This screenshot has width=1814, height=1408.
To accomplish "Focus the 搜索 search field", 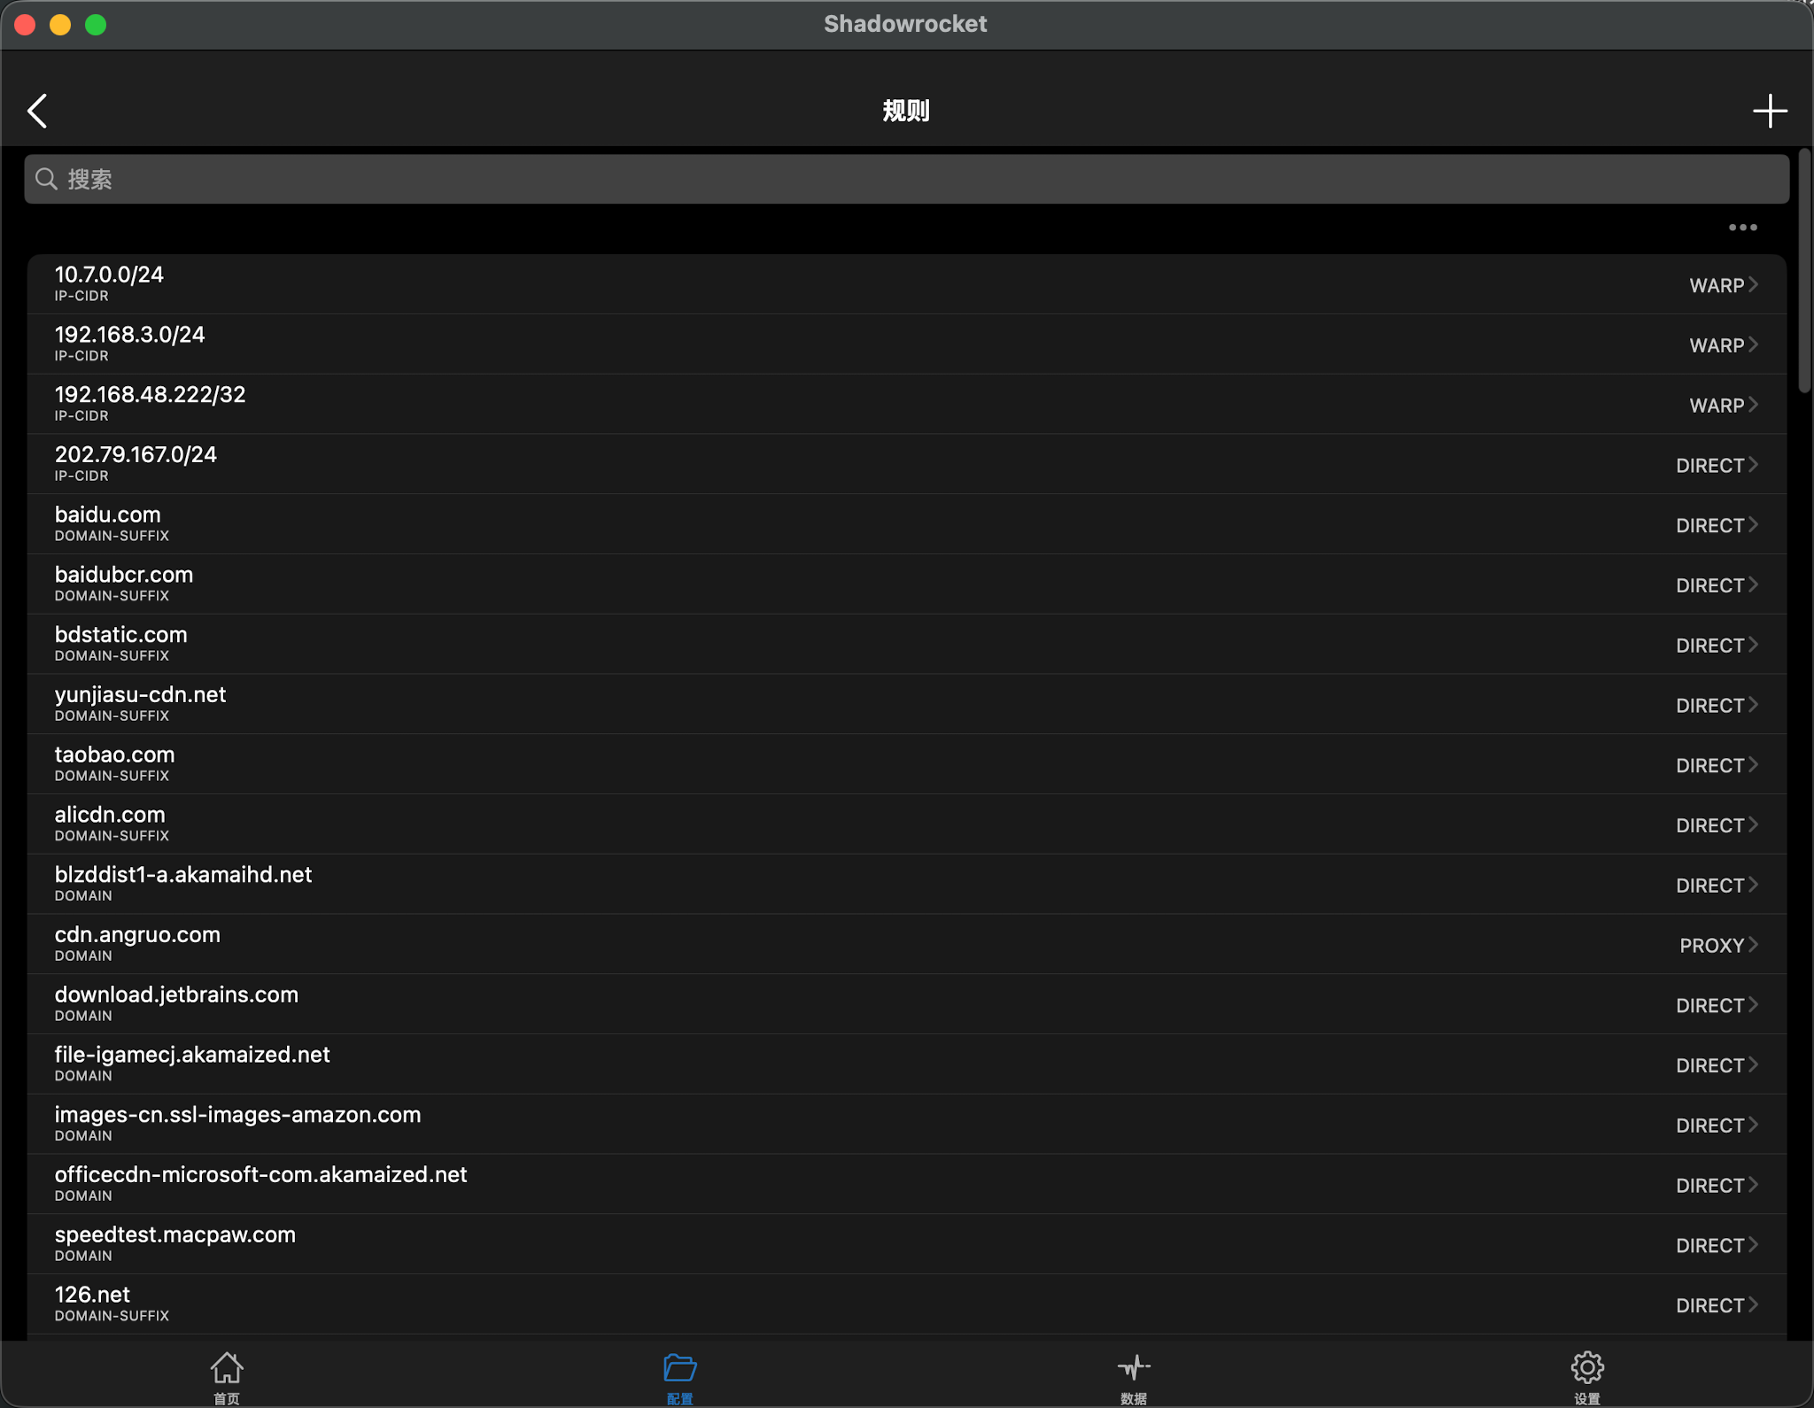I will click(905, 179).
